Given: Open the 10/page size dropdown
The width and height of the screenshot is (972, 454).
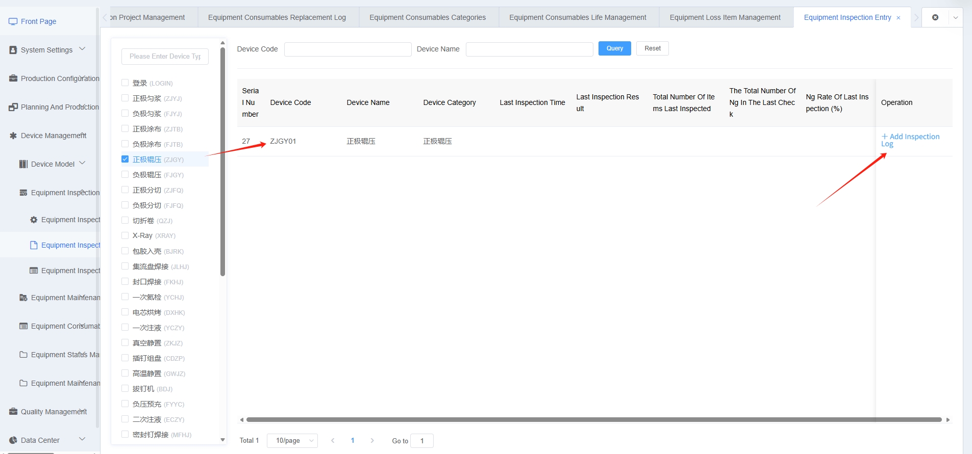Looking at the screenshot, I should coord(292,441).
